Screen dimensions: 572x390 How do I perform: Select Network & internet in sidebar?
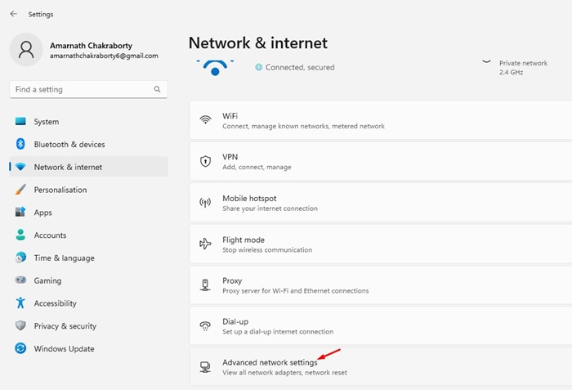[x=88, y=167]
